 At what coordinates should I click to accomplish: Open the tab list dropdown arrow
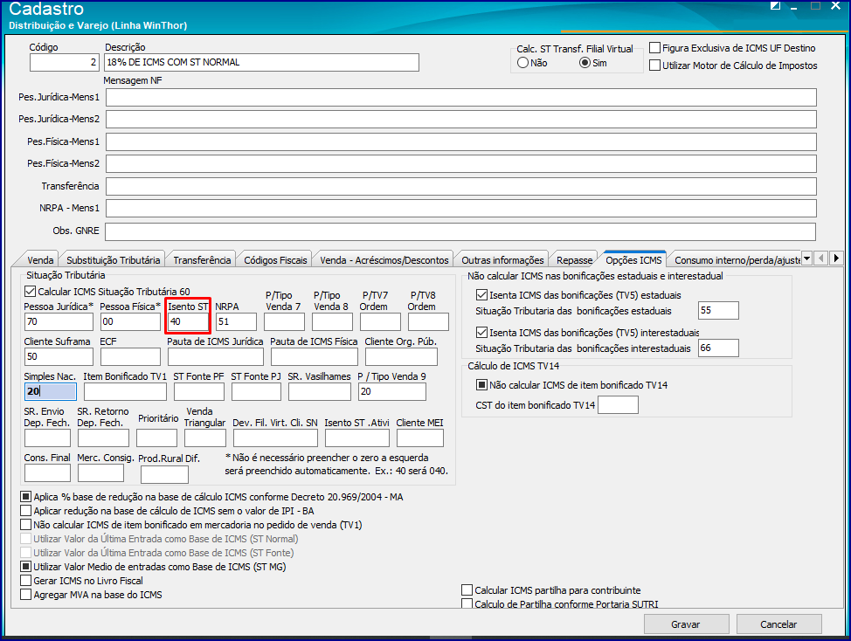[x=806, y=258]
